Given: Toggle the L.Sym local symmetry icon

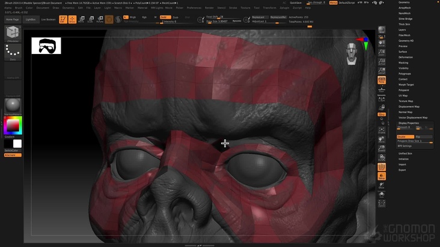Looking at the screenshot, I should pos(382,99).
